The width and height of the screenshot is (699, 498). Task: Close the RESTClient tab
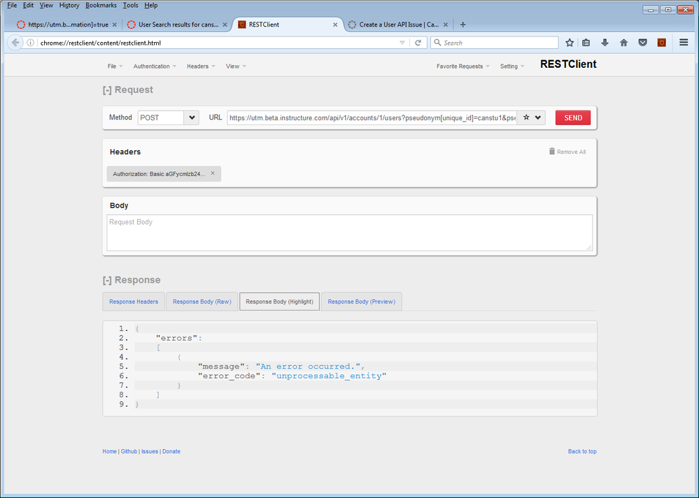335,25
